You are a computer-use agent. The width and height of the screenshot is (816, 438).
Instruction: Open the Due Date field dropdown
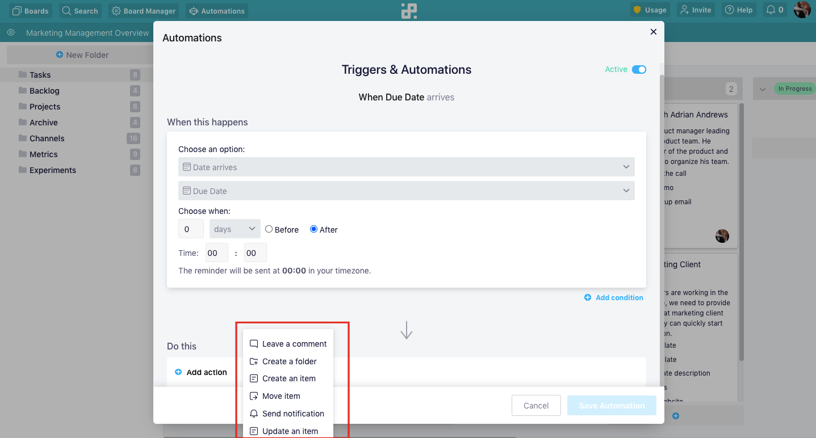(407, 191)
